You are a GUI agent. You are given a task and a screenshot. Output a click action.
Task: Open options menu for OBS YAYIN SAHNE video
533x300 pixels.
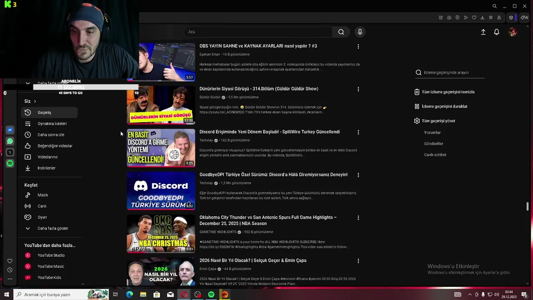(x=358, y=46)
